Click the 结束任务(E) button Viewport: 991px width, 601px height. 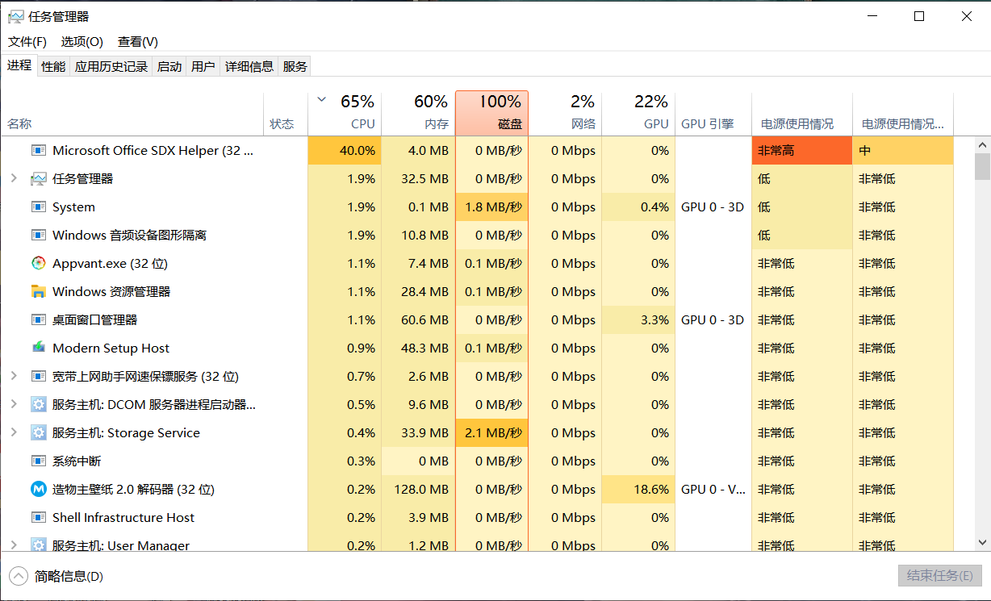[939, 575]
